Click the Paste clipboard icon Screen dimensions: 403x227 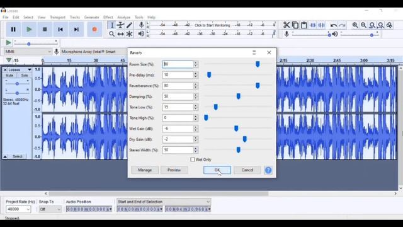(x=304, y=25)
